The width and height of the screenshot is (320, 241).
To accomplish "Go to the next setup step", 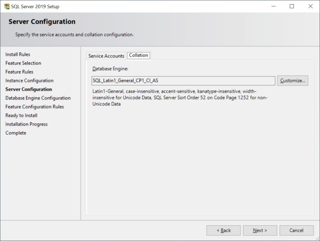I will [260, 230].
